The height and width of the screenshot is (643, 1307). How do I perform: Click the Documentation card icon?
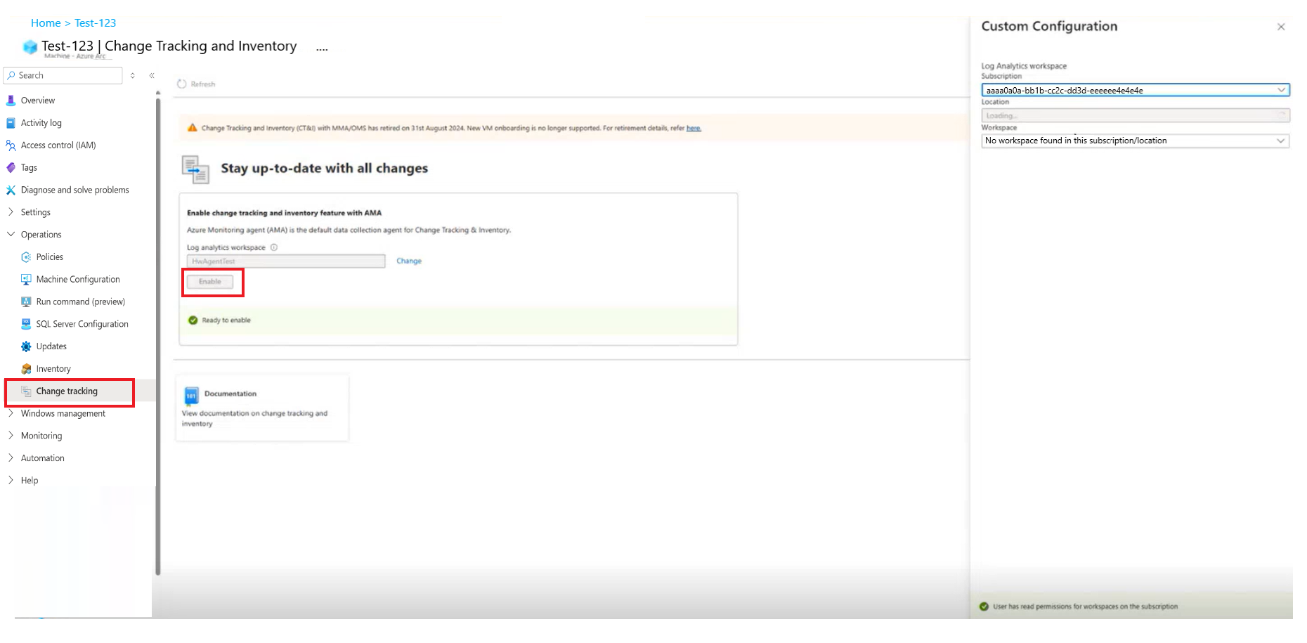pos(191,396)
